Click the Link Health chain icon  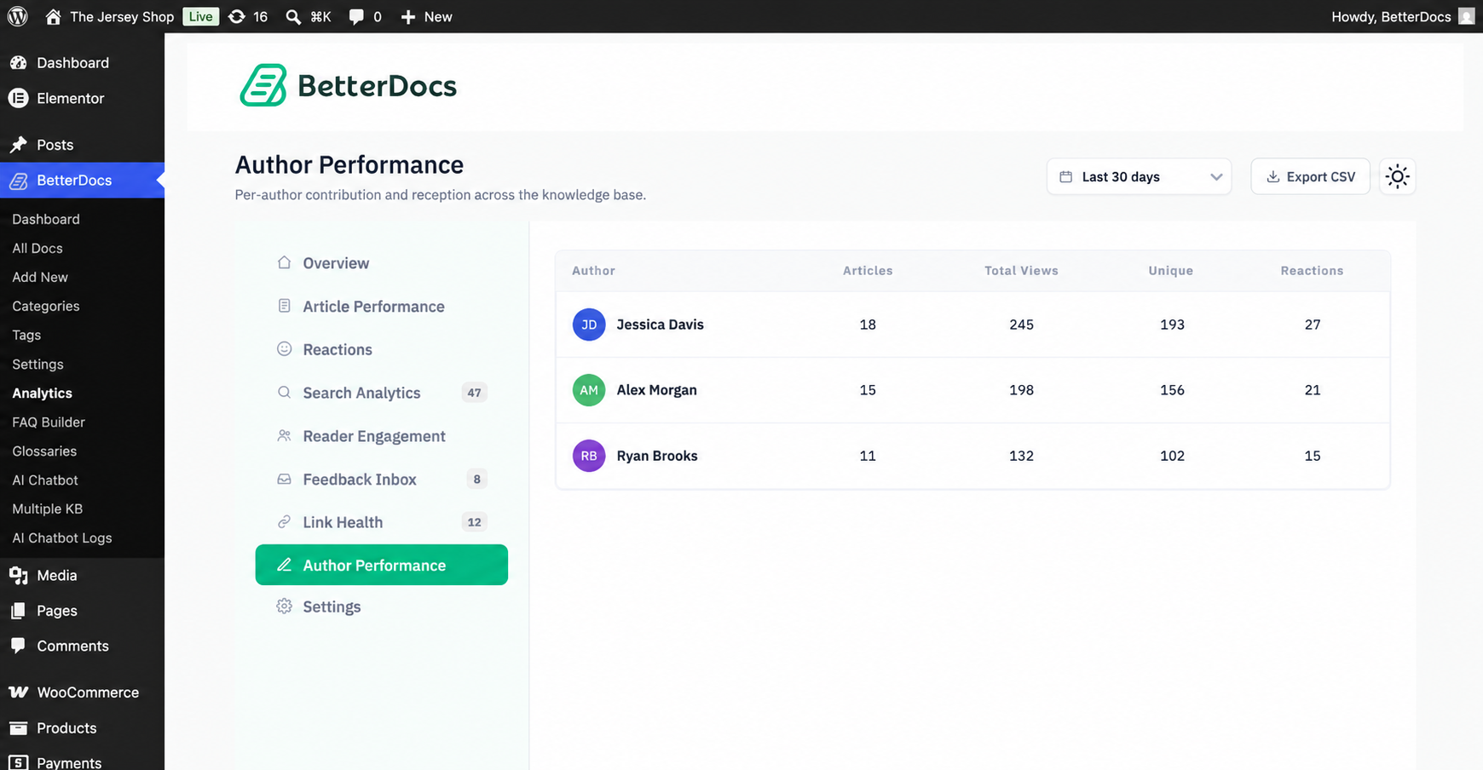[285, 521]
